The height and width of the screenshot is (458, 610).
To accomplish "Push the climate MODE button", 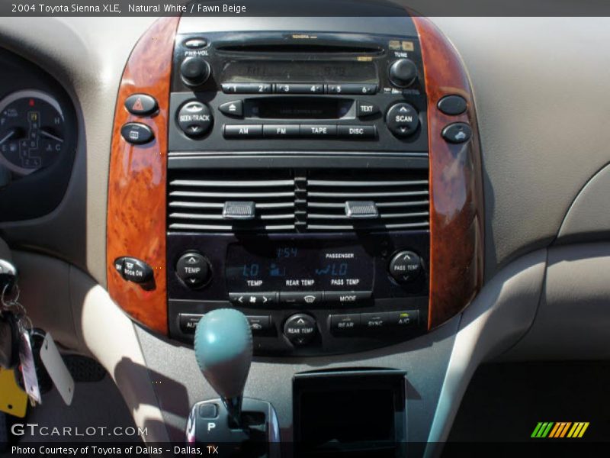I will point(348,298).
